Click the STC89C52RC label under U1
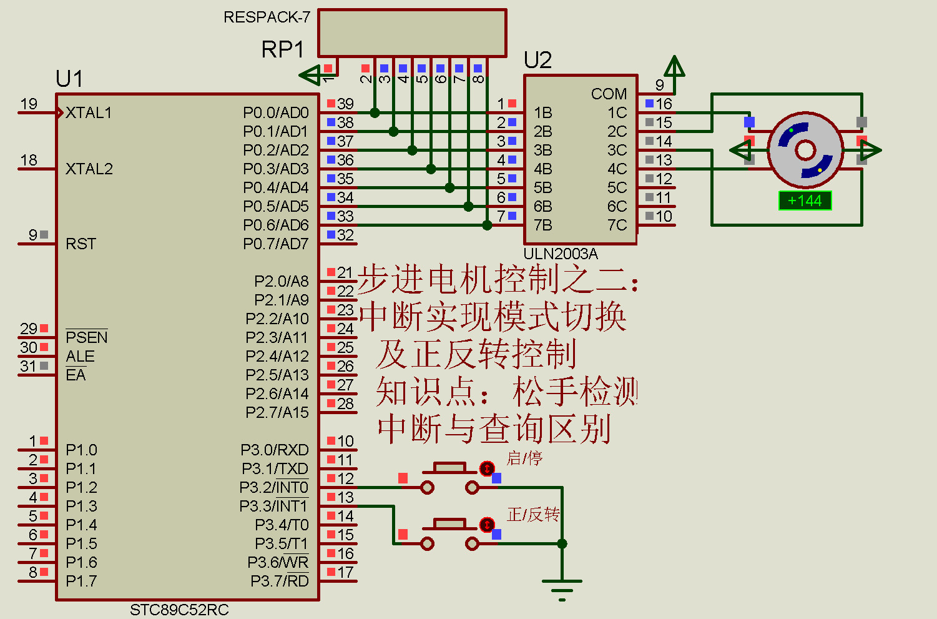Image resolution: width=937 pixels, height=619 pixels. click(179, 609)
